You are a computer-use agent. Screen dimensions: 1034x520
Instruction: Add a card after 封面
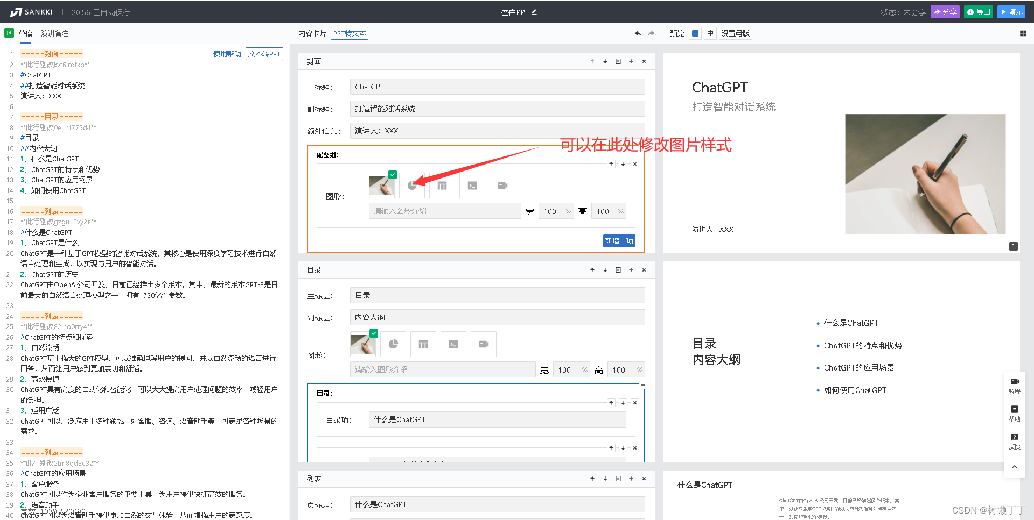click(x=631, y=61)
